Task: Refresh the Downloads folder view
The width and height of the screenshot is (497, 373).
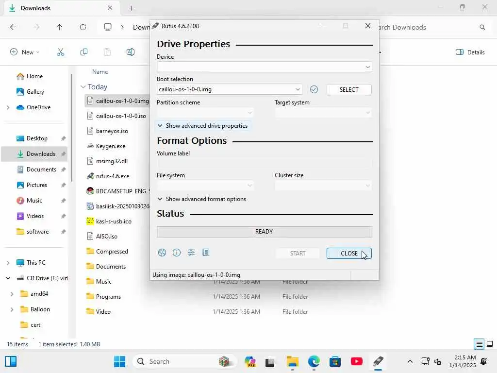Action: click(83, 27)
